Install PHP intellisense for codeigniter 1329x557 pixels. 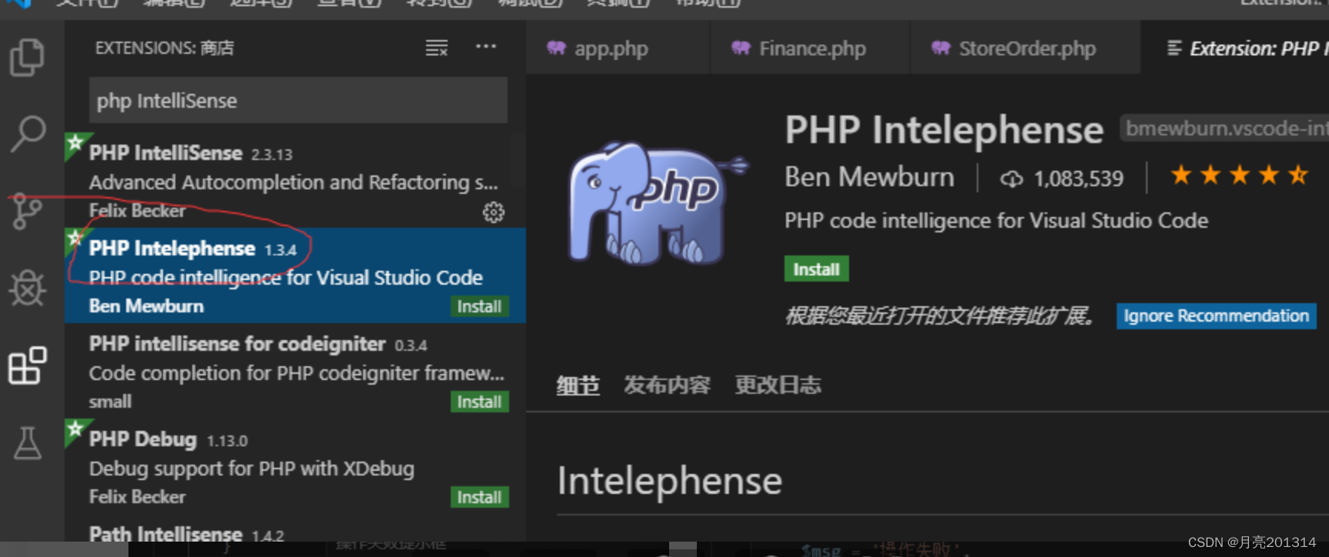coord(479,402)
